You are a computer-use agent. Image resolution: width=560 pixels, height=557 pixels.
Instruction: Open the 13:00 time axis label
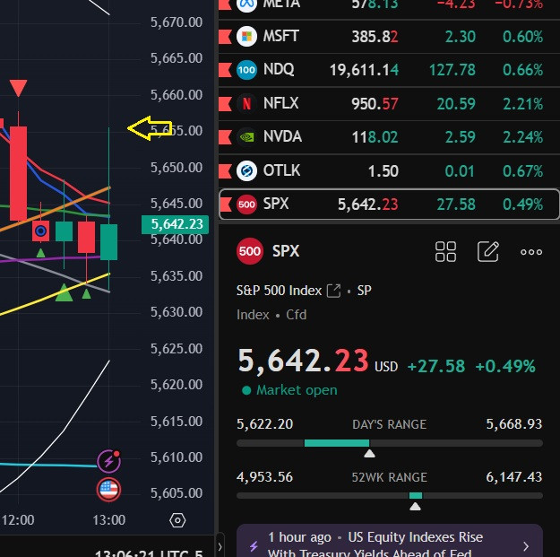(109, 520)
